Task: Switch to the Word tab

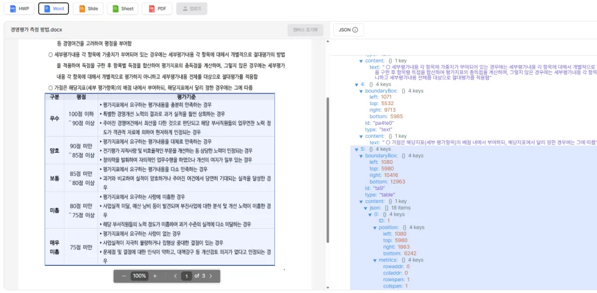Action: click(x=53, y=9)
